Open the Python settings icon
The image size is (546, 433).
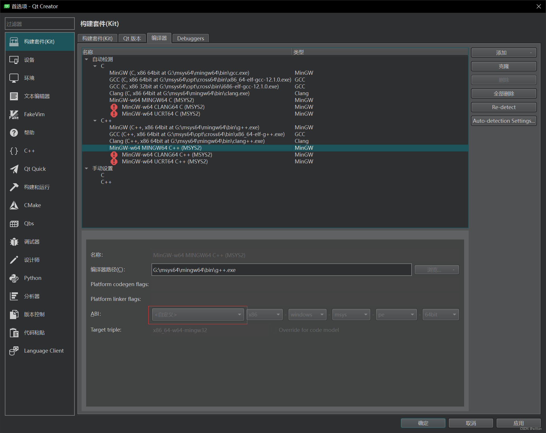14,278
